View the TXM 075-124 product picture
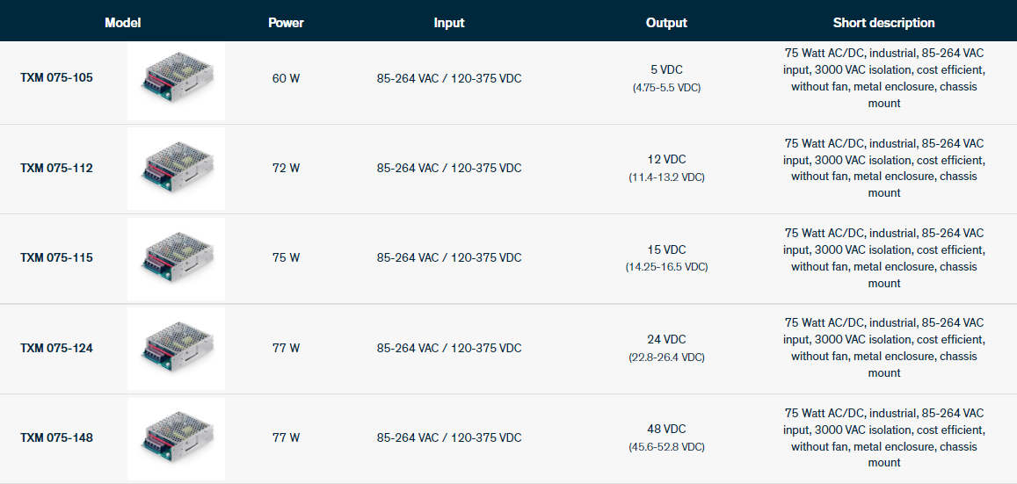 pyautogui.click(x=176, y=349)
